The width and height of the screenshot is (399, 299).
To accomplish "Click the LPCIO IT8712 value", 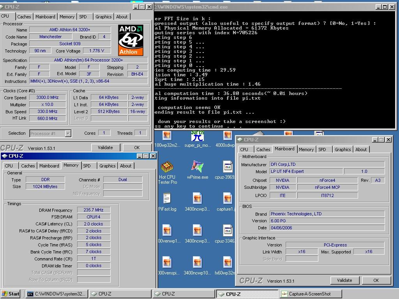I will 327,195.
